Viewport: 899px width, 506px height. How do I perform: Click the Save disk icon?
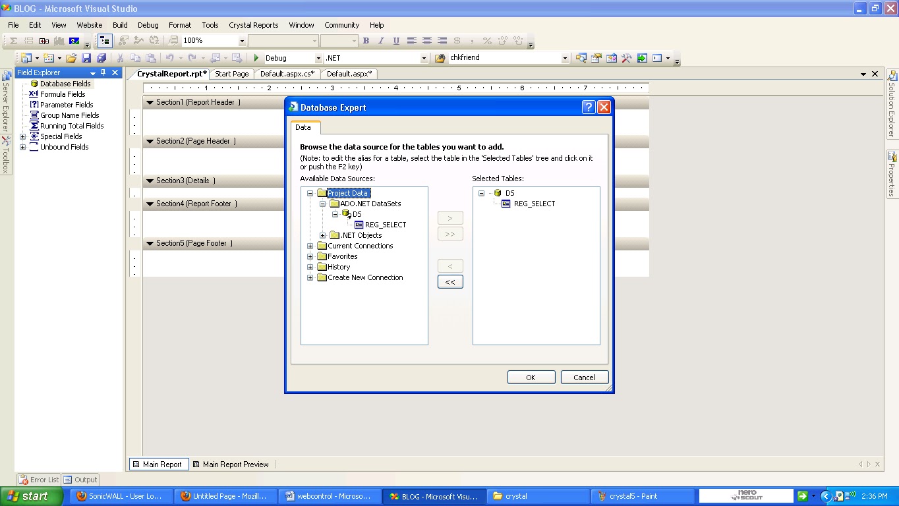pyautogui.click(x=86, y=58)
